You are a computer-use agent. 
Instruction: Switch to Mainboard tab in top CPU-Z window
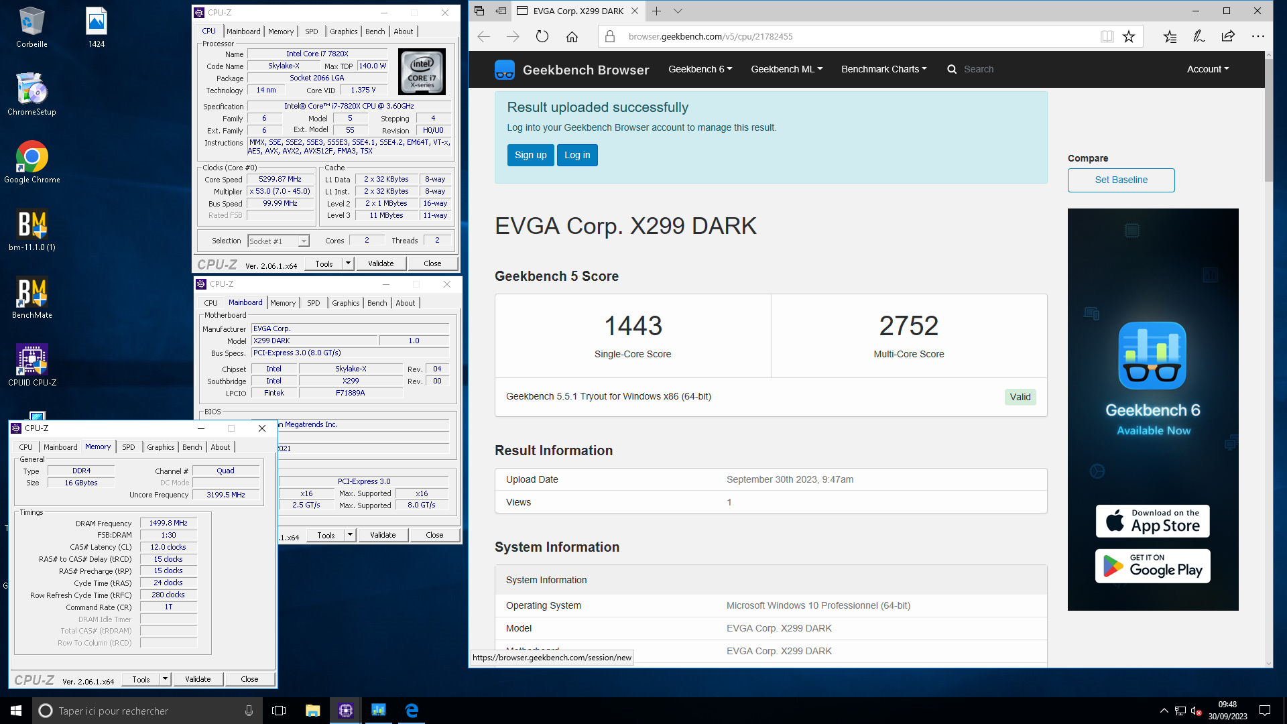pyautogui.click(x=243, y=32)
